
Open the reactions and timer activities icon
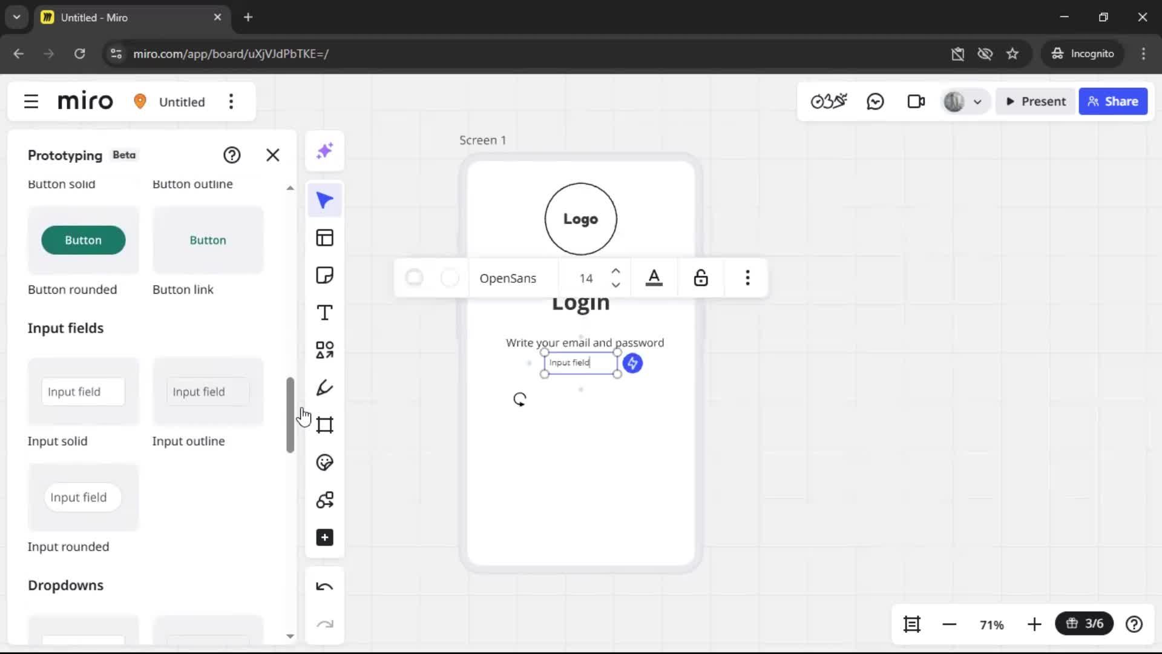click(x=829, y=102)
